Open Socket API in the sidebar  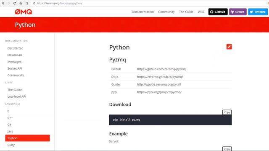15,68
